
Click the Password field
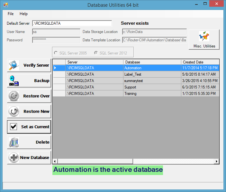[56, 40]
